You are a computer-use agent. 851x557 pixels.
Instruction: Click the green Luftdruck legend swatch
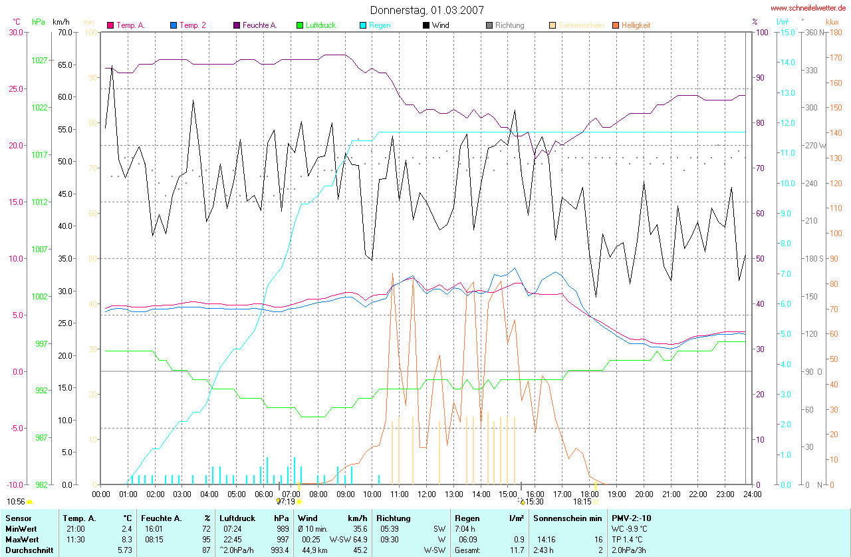coord(300,25)
